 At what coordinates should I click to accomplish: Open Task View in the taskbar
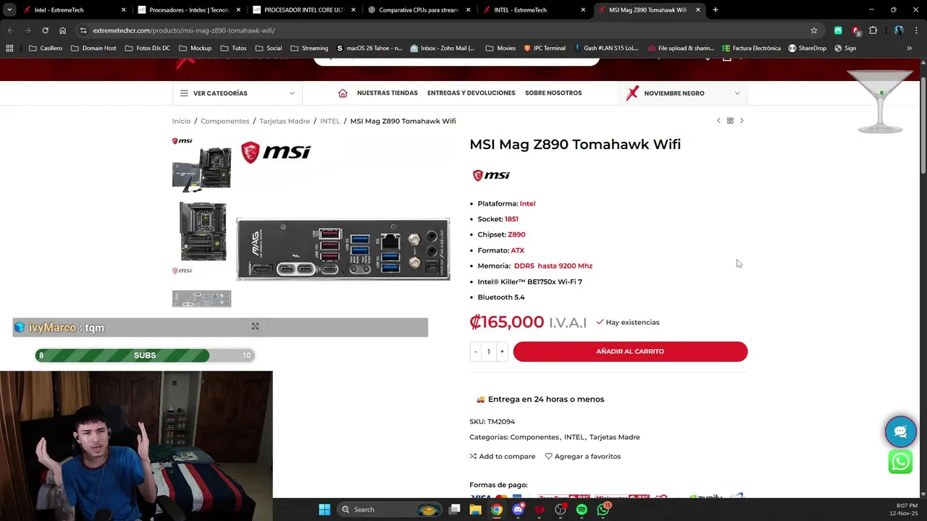455,509
